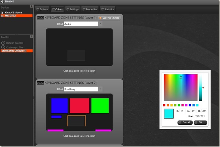Switch to the Buttons tab
Screen dimensions: 220x147
click(x=42, y=9)
